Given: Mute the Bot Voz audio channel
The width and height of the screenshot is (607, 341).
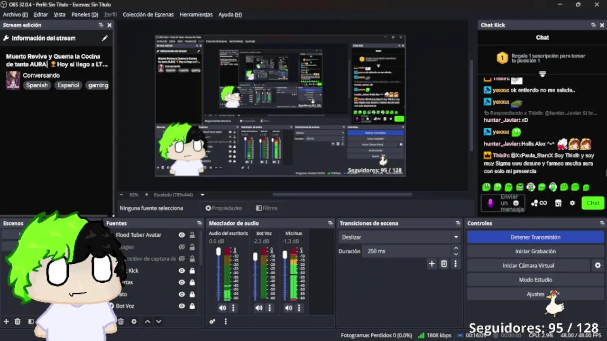Looking at the screenshot, I should (x=258, y=308).
